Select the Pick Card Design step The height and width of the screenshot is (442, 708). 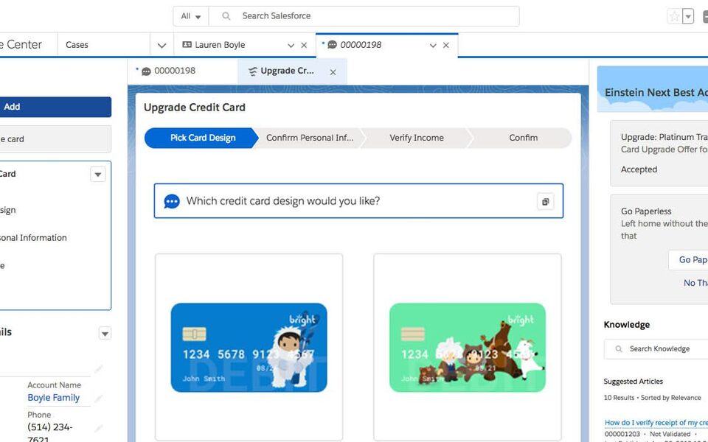pos(203,138)
